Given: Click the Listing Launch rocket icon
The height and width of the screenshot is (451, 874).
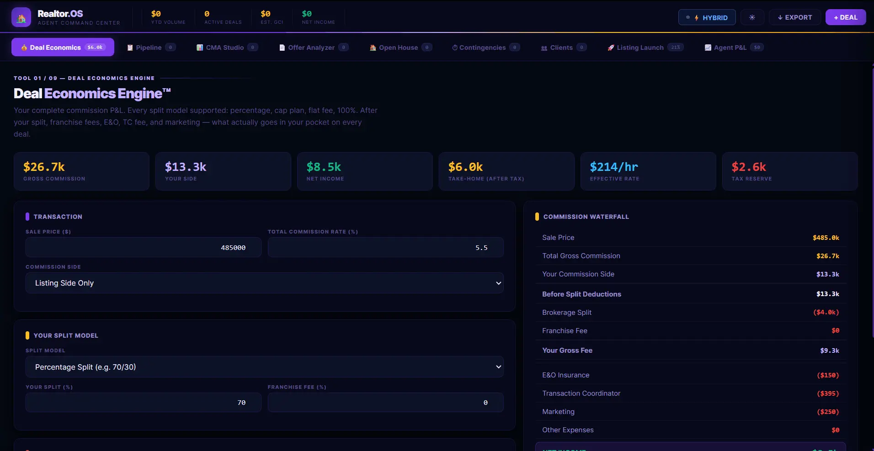Looking at the screenshot, I should (611, 48).
